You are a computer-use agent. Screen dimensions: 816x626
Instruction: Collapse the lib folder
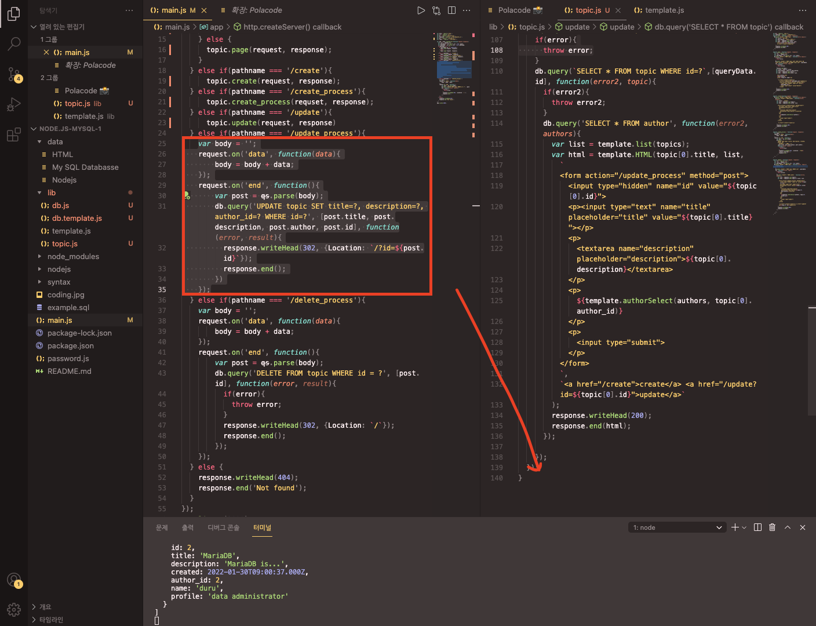(x=39, y=192)
